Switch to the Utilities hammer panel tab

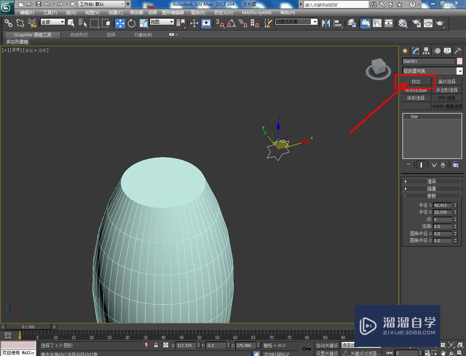(458, 51)
